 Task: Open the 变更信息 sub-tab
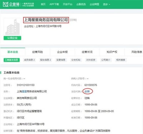click(61, 60)
